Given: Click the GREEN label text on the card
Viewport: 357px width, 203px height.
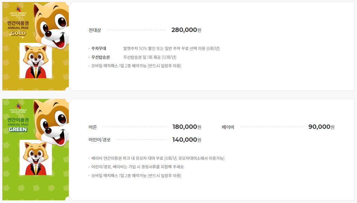Looking at the screenshot, I should (x=18, y=129).
